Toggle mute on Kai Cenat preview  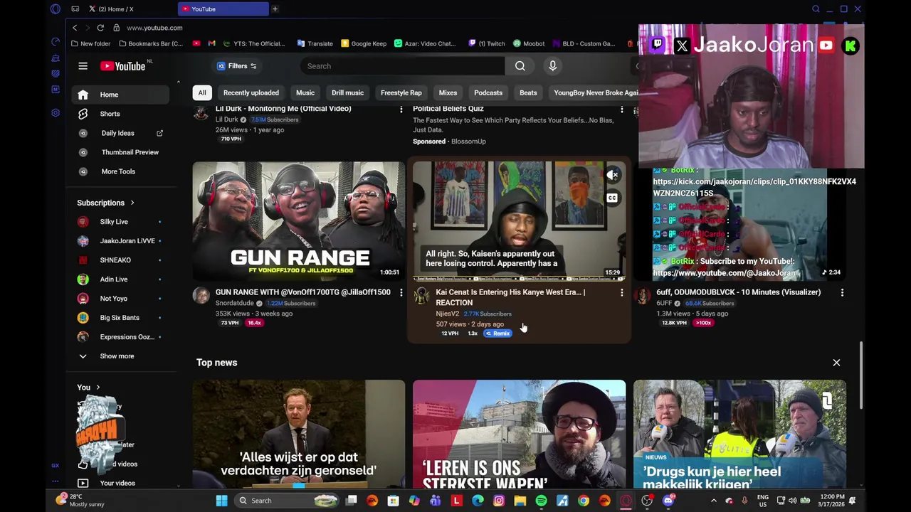point(612,175)
